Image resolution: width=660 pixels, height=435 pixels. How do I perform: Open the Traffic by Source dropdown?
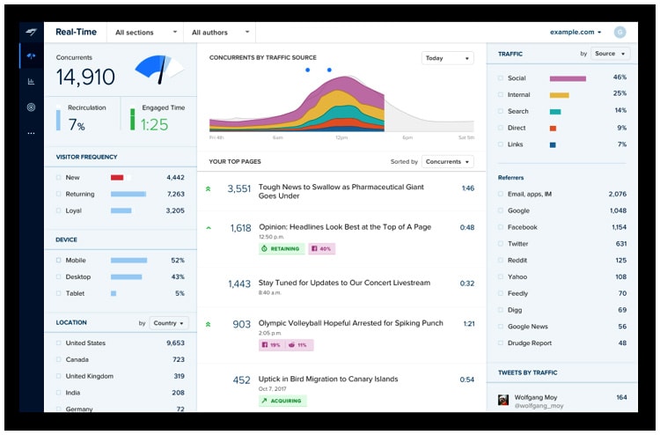click(x=610, y=54)
